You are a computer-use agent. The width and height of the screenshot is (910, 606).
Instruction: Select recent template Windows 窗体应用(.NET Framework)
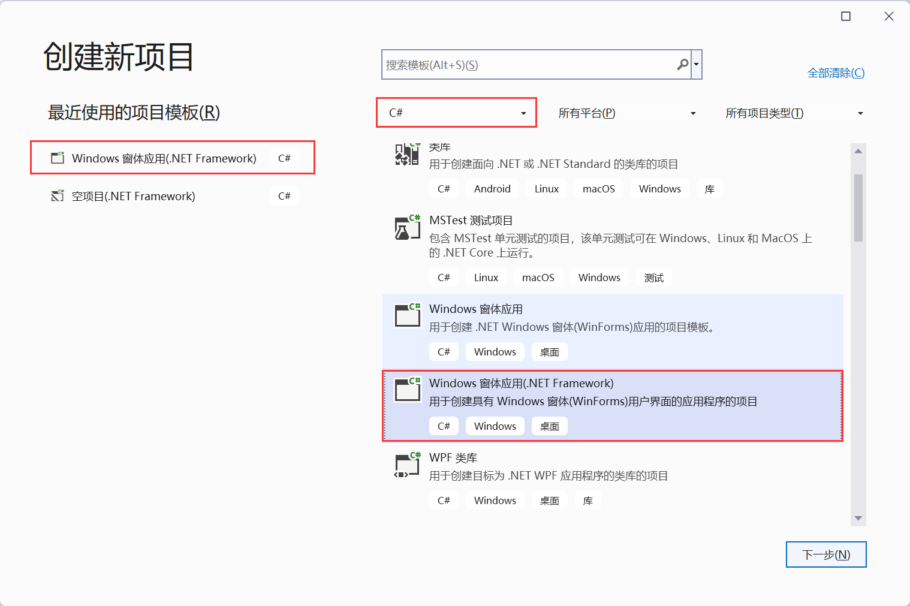click(173, 158)
